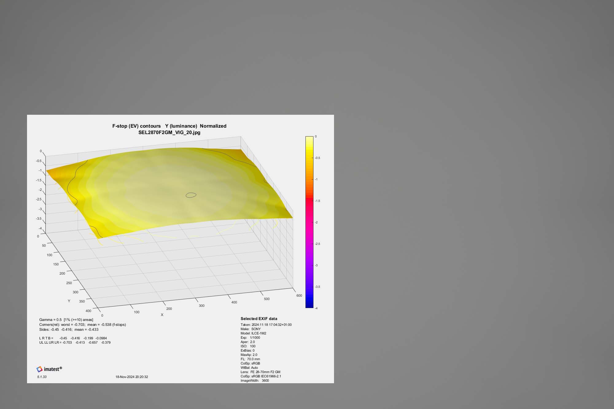Click the vertical EV color bar

(x=309, y=222)
